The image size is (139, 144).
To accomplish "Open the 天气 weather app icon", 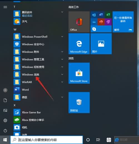I will click(x=17, y=22).
